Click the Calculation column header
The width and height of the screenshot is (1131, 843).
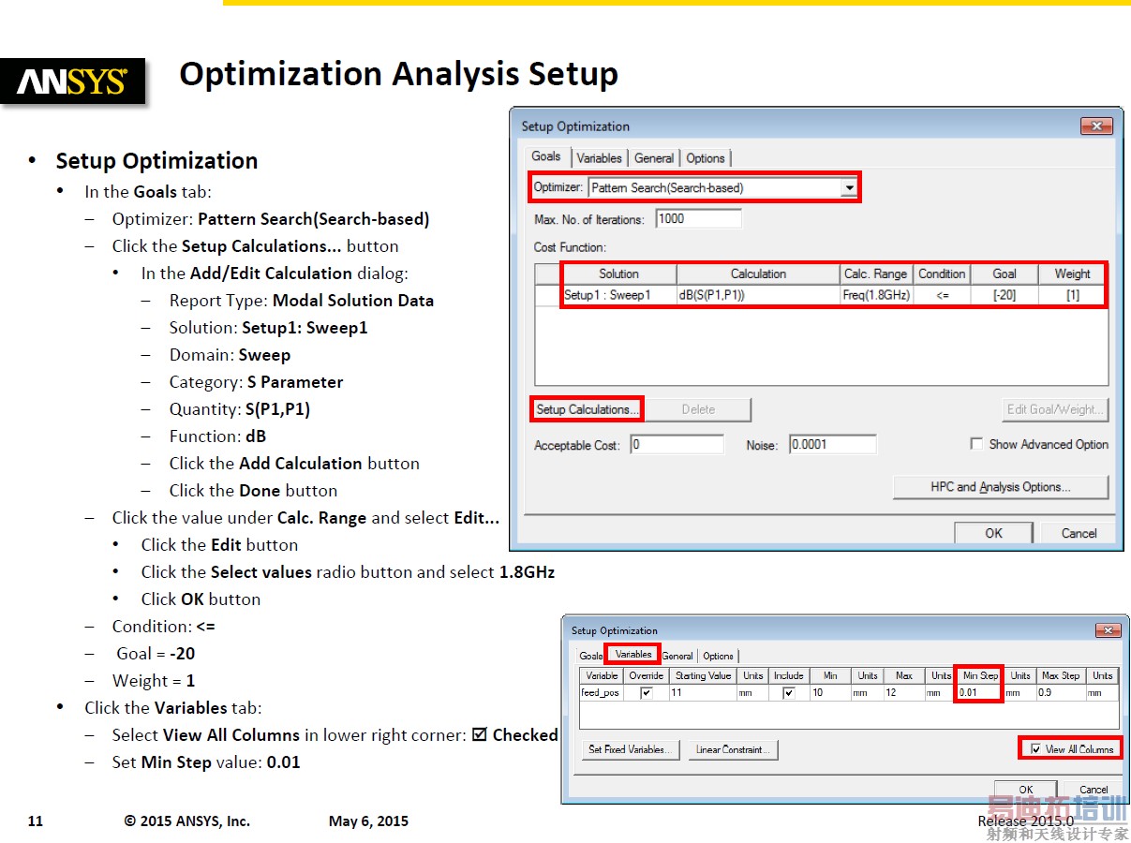758,274
